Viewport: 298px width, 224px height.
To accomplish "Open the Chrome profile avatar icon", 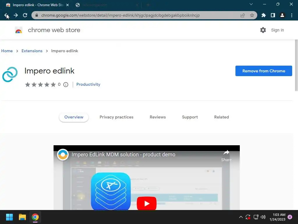I will pos(282,15).
